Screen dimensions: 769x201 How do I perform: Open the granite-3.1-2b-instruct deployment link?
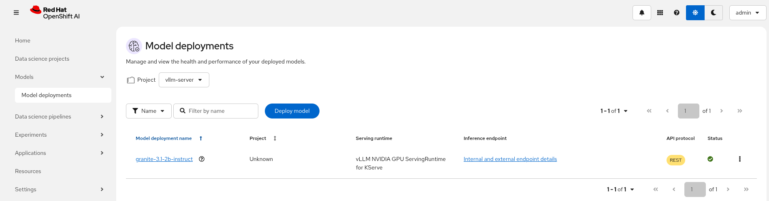tap(164, 159)
